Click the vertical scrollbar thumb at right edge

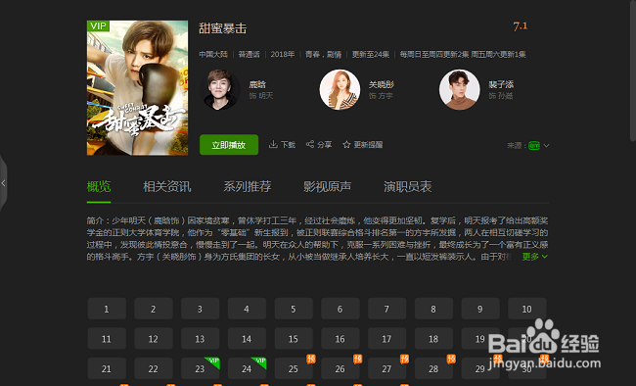pos(633,72)
